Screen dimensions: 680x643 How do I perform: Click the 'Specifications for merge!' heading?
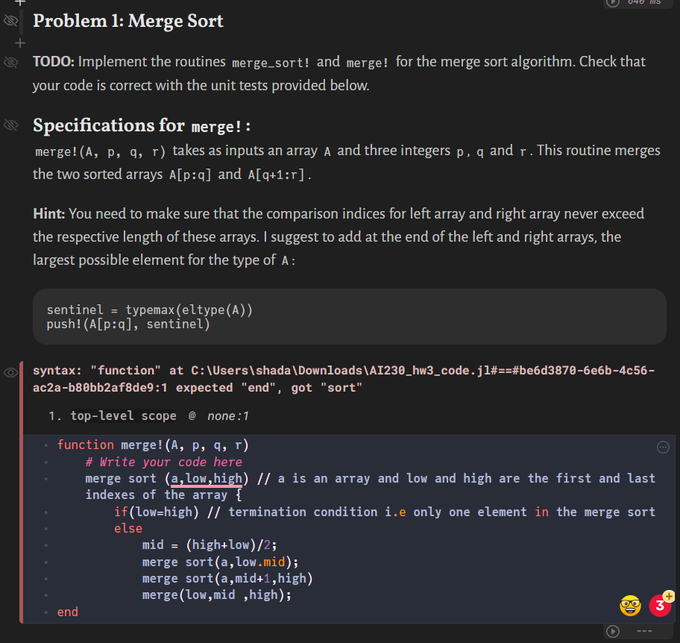point(142,125)
